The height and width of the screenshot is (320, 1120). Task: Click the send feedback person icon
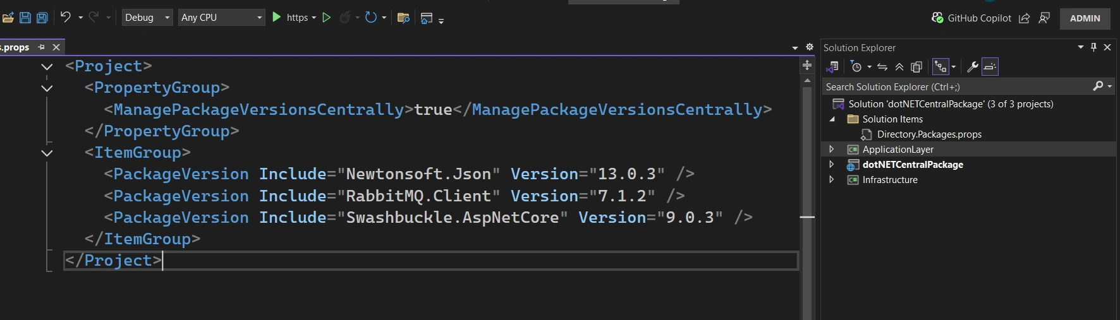1044,18
